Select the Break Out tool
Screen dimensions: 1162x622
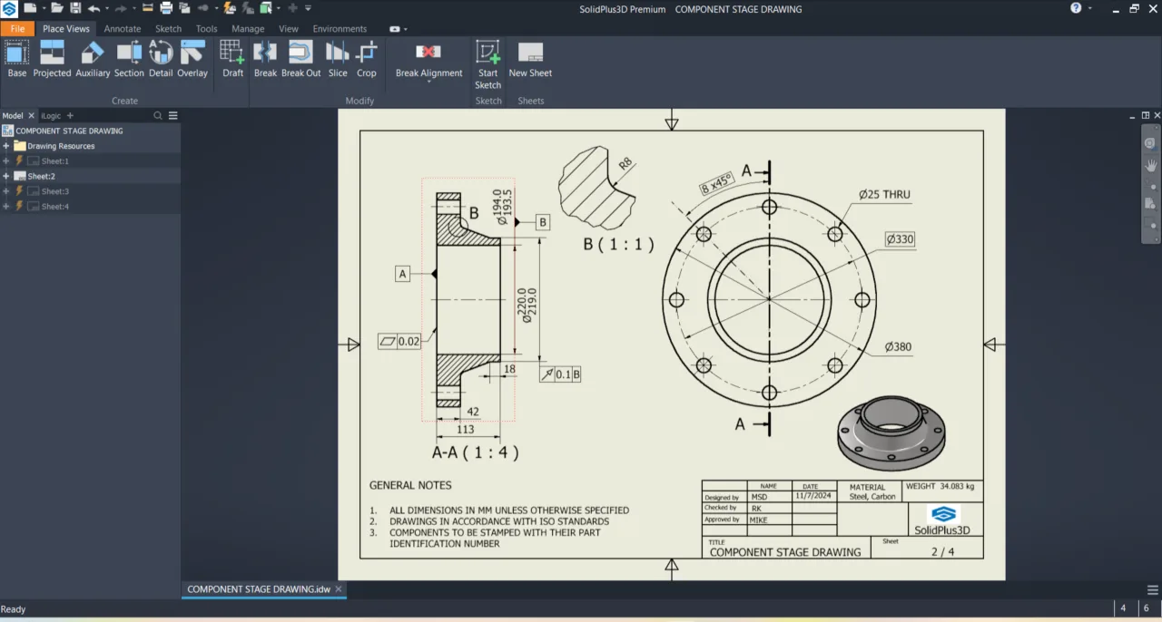pyautogui.click(x=300, y=59)
